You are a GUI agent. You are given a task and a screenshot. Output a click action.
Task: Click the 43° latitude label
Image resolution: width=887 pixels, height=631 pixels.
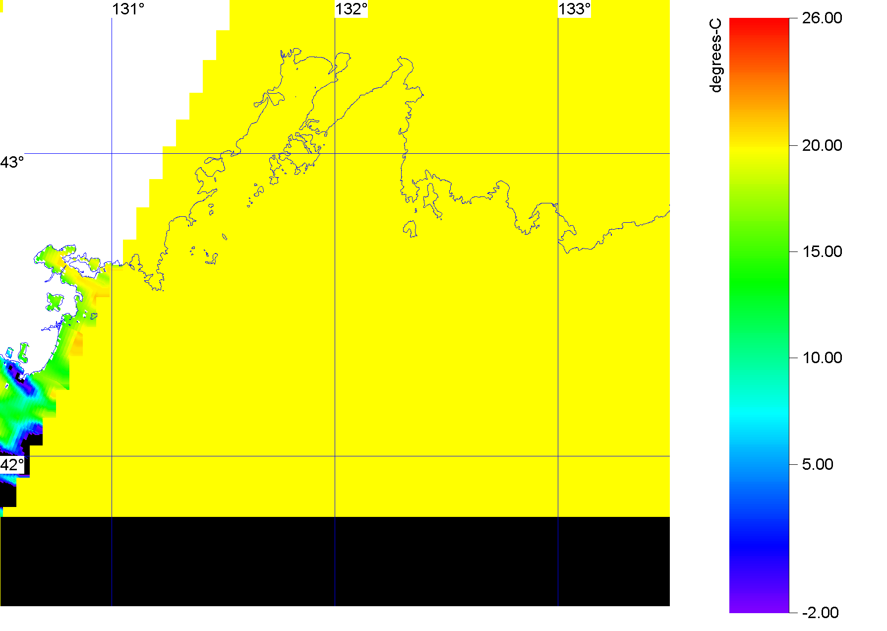tap(12, 162)
